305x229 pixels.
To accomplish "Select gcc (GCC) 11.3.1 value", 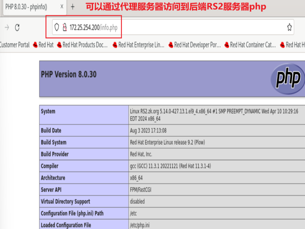I will pos(170,166).
